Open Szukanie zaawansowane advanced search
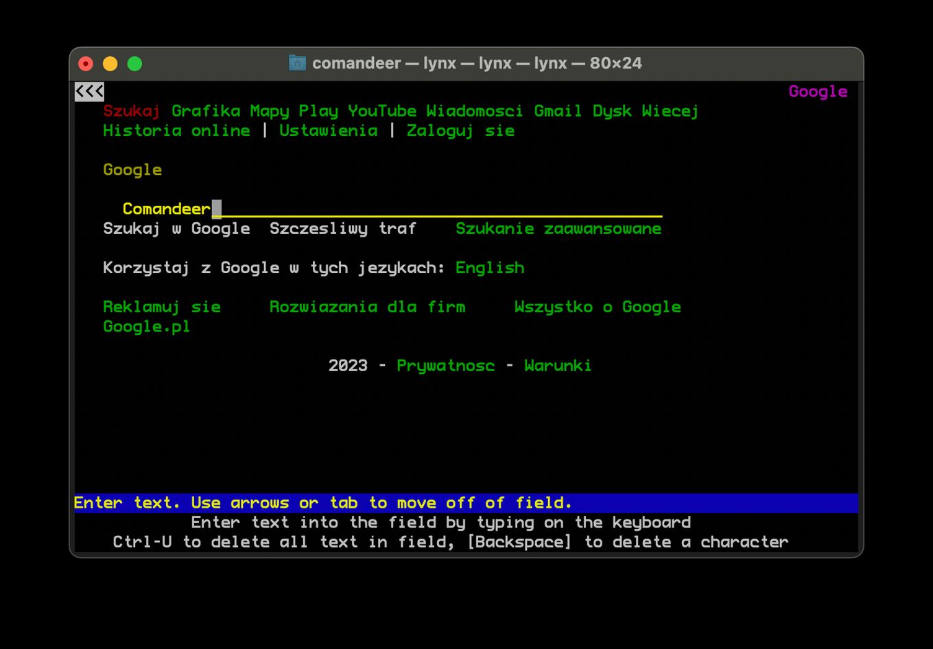The height and width of the screenshot is (649, 933). (558, 228)
